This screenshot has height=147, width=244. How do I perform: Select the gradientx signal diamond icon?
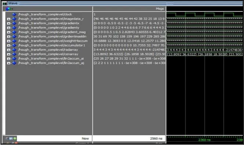[x=14, y=23]
